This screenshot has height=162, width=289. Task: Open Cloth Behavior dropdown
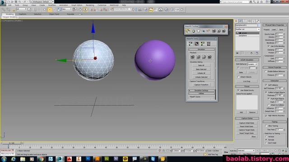[252, 64]
